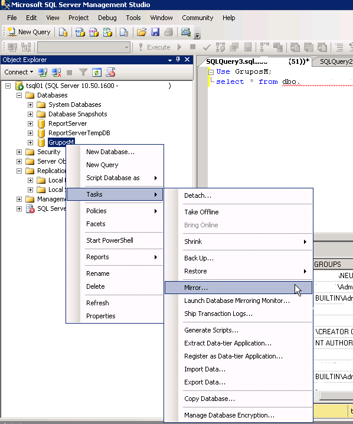Click the Object Explorer Details red icon
Screen dimensions: 353x424
tap(110, 72)
